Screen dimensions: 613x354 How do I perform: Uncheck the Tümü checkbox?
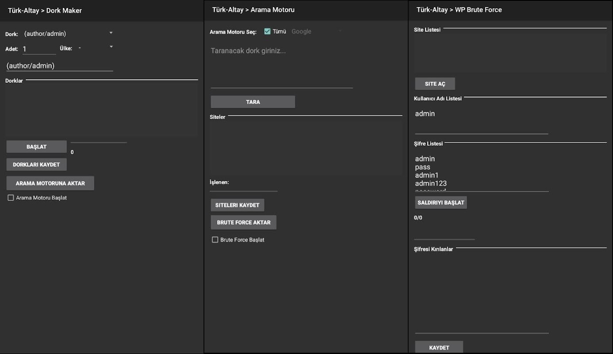tap(267, 31)
